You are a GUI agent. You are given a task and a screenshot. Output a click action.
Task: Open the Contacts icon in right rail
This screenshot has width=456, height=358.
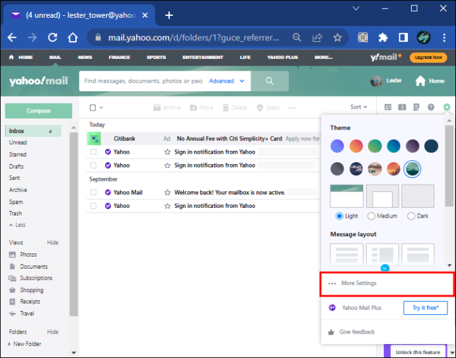point(388,107)
